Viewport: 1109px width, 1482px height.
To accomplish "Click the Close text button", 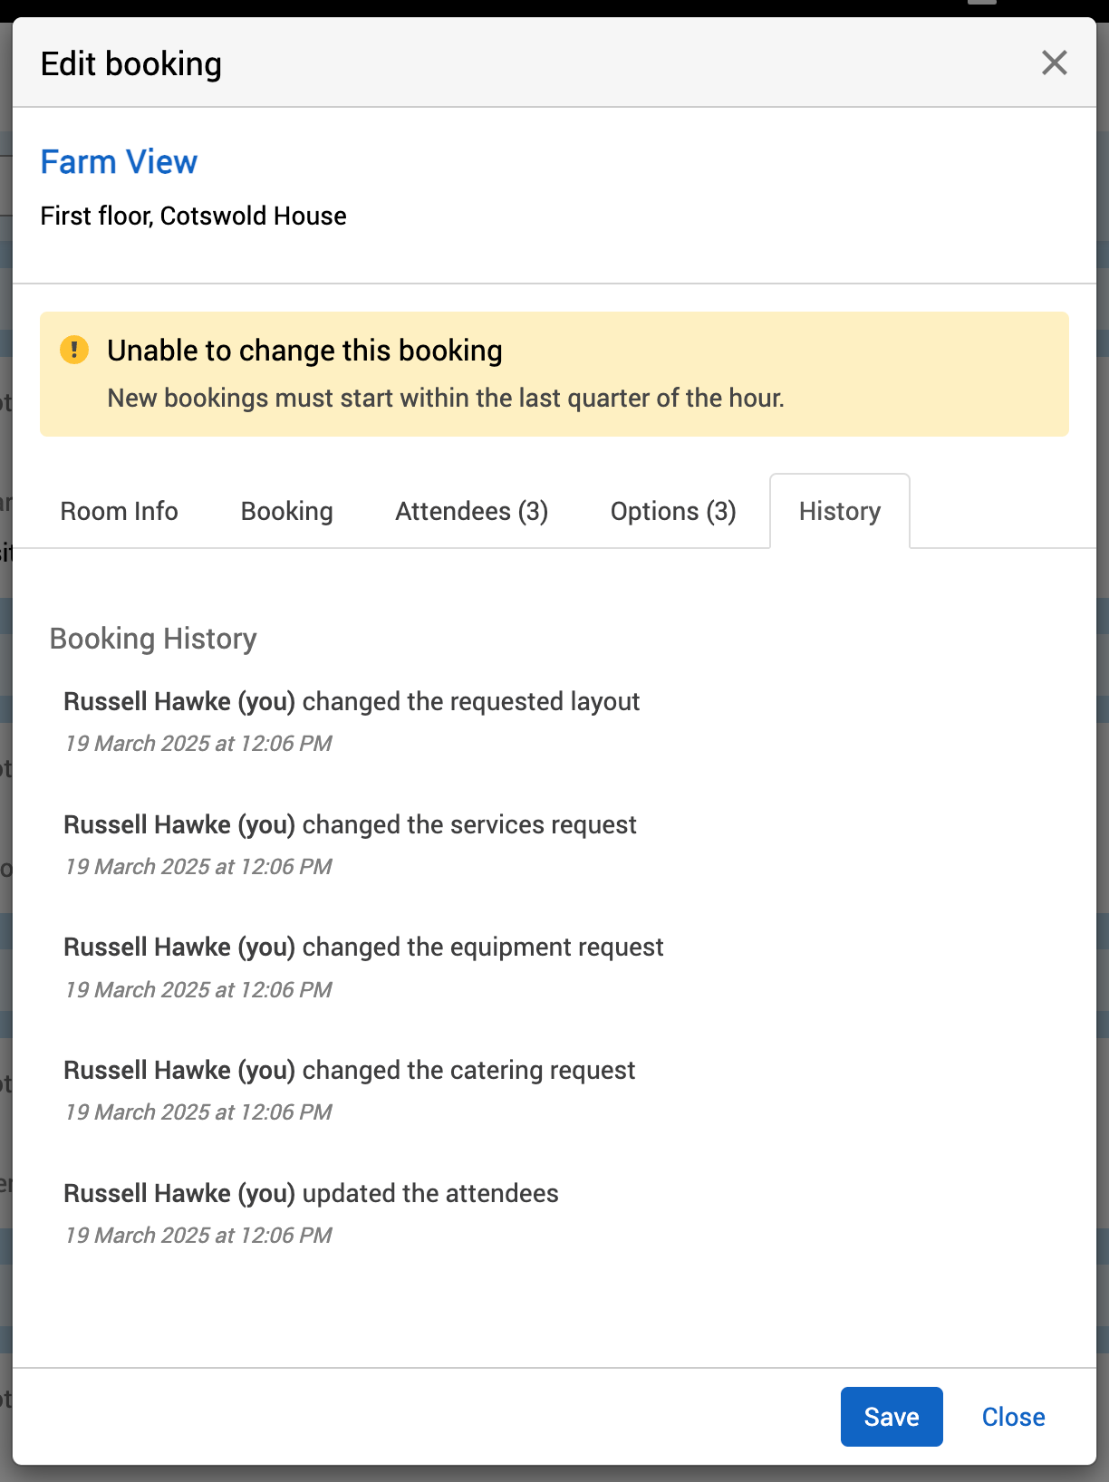I will point(1013,1417).
